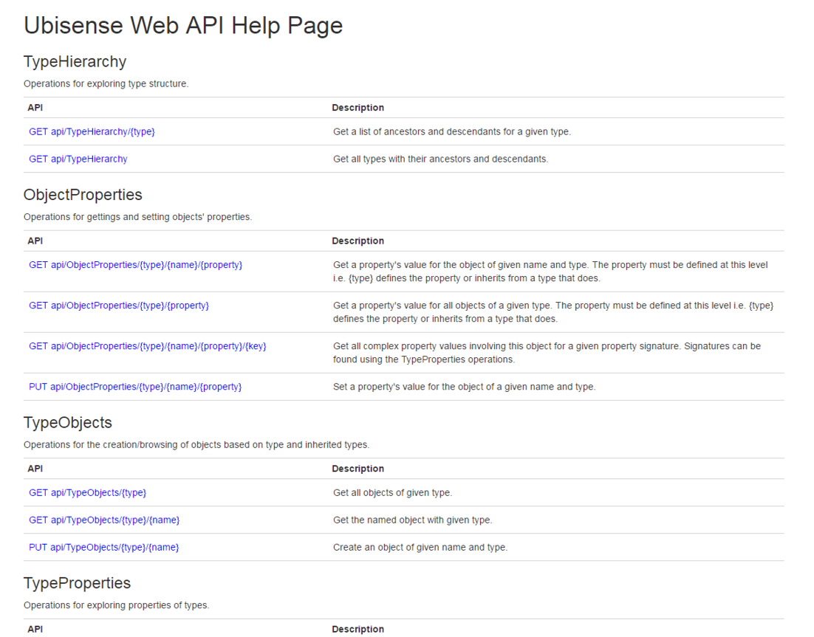Screen dimensions: 814x637
Task: Open GET api/ObjectProperties/{type}/{property} link
Action: pos(119,305)
